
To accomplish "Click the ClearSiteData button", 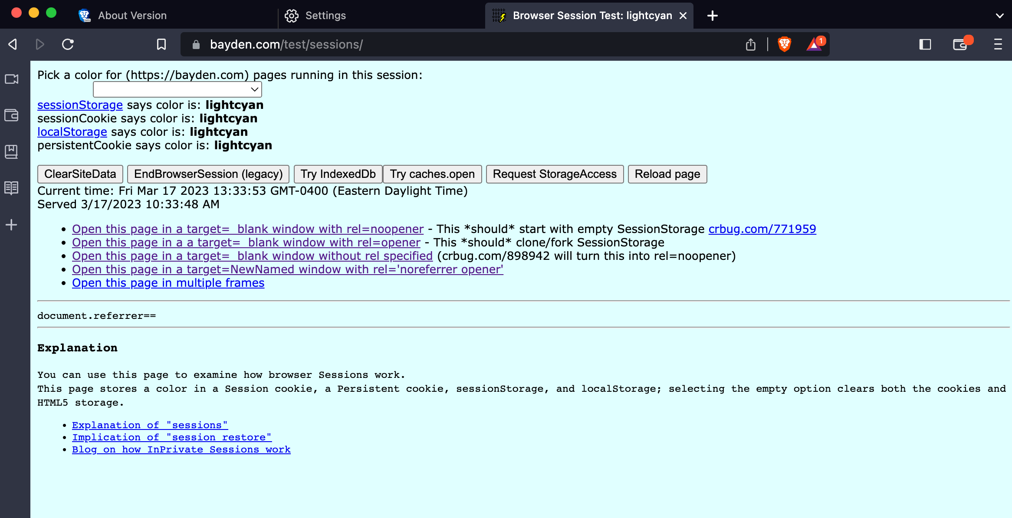I will (80, 174).
